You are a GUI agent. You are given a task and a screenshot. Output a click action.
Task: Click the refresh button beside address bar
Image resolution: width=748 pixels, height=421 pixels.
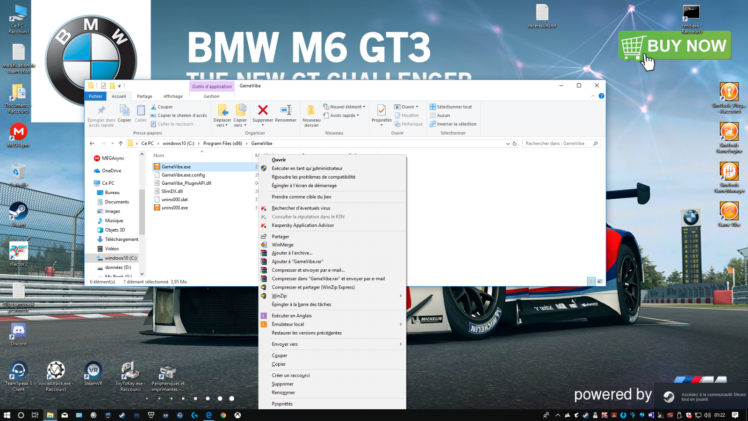tap(515, 144)
